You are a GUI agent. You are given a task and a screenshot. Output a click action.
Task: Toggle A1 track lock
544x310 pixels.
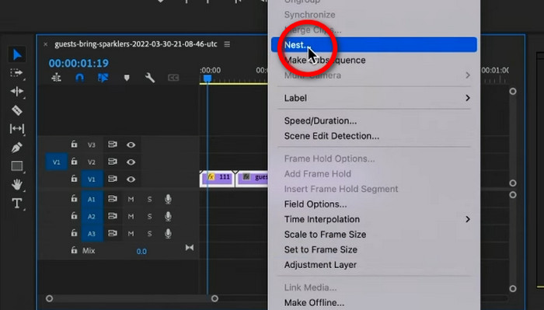pos(74,199)
